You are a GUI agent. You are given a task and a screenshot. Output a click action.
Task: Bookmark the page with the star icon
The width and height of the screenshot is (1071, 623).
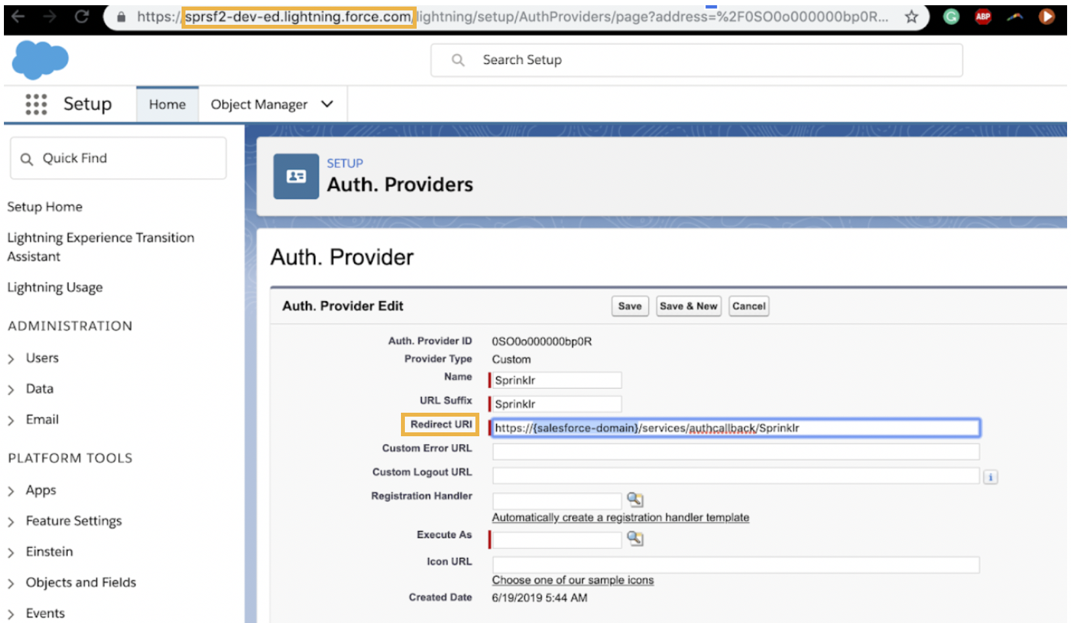(912, 17)
